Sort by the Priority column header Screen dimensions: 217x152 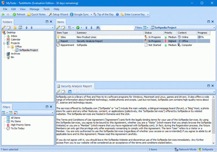[x=170, y=33]
